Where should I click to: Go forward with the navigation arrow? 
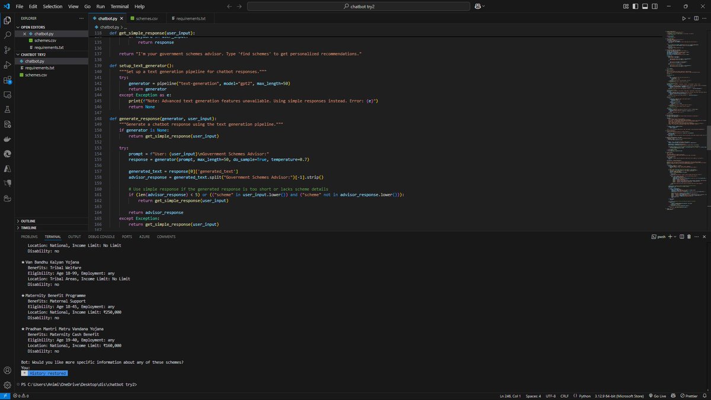[239, 6]
